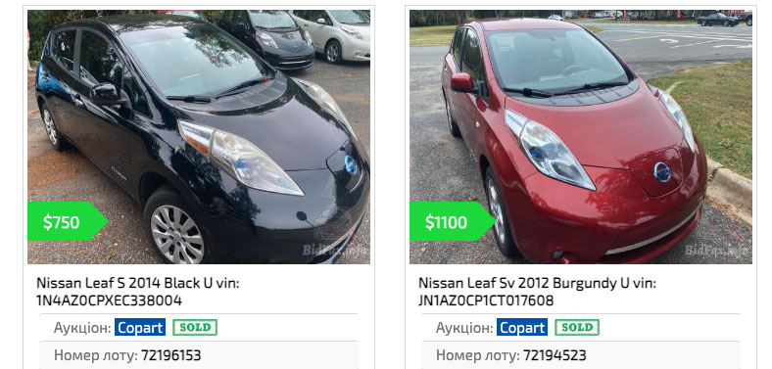Click Copart badge on burgundy Leaf listing

coord(522,327)
